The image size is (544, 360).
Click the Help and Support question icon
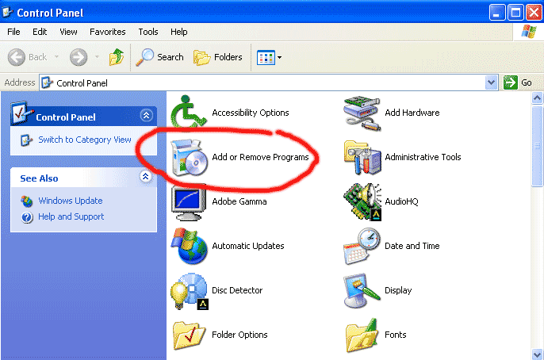pyautogui.click(x=27, y=217)
